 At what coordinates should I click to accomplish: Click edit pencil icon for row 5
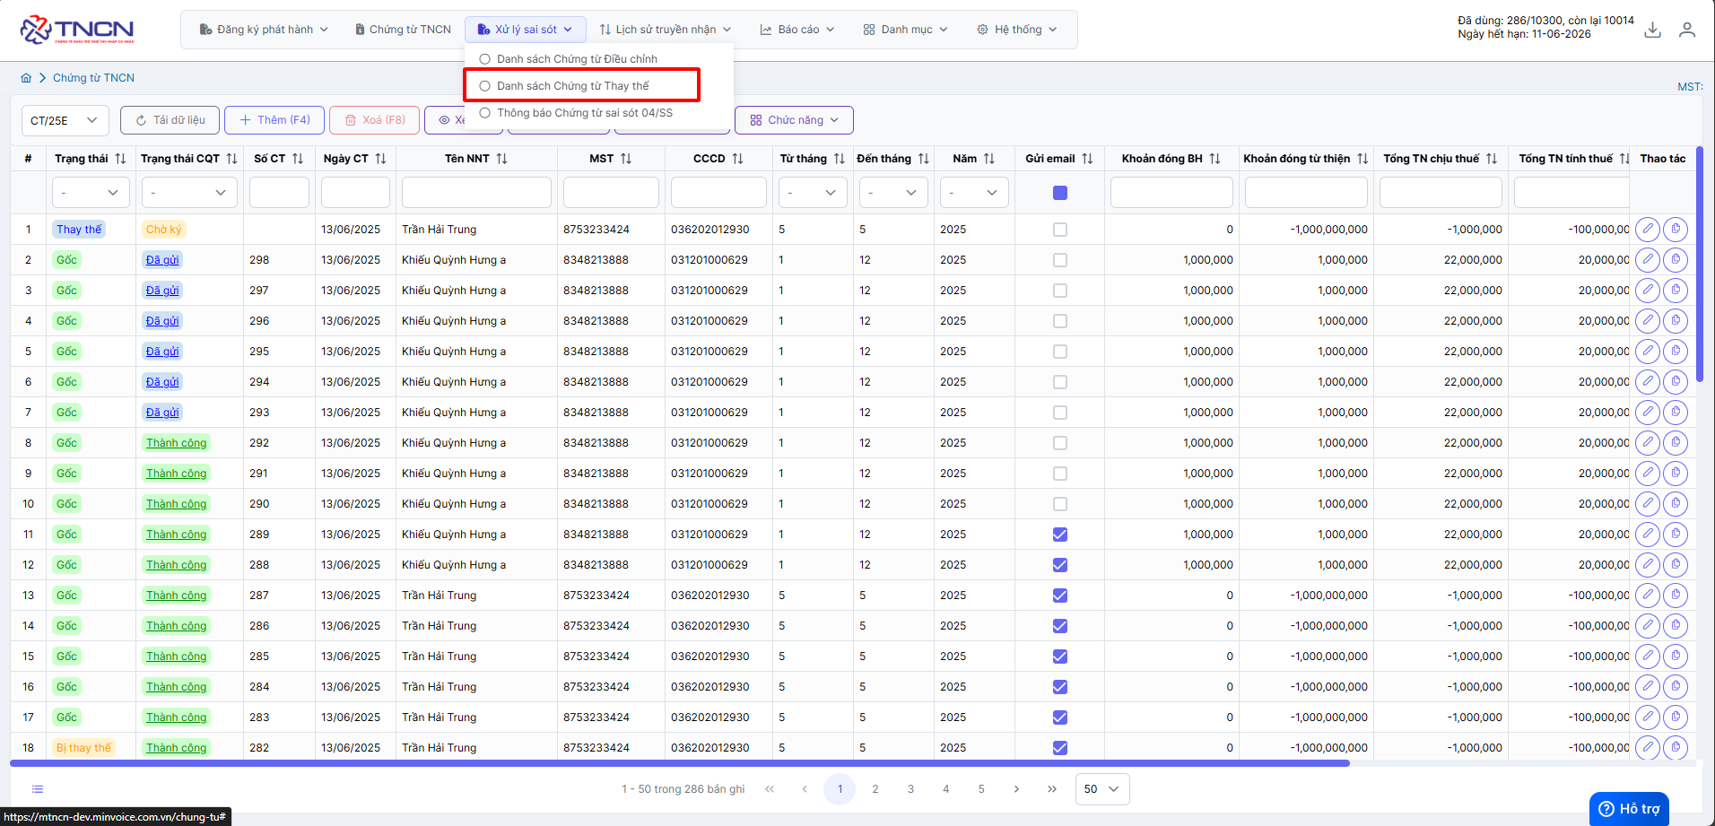click(1648, 352)
